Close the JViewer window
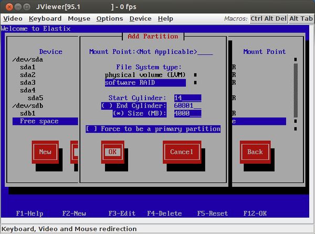The image size is (315, 234). click(x=9, y=7)
